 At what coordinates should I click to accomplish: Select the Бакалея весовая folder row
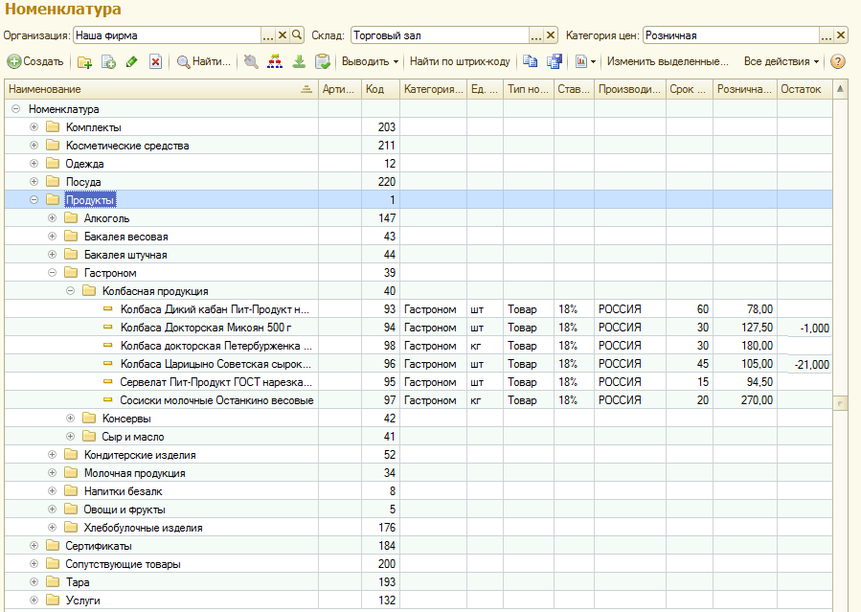(x=419, y=236)
